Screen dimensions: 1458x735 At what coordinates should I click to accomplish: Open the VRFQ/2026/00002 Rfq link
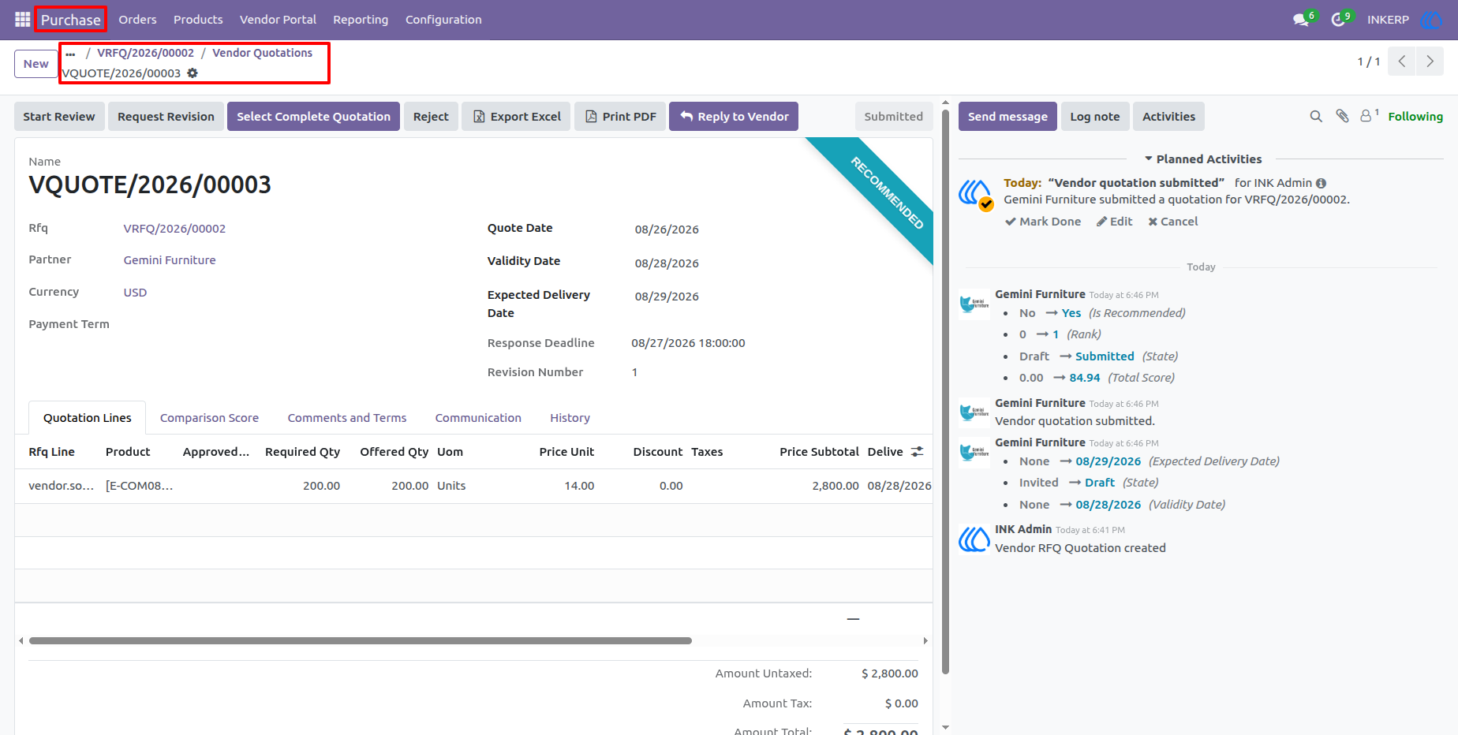tap(174, 229)
